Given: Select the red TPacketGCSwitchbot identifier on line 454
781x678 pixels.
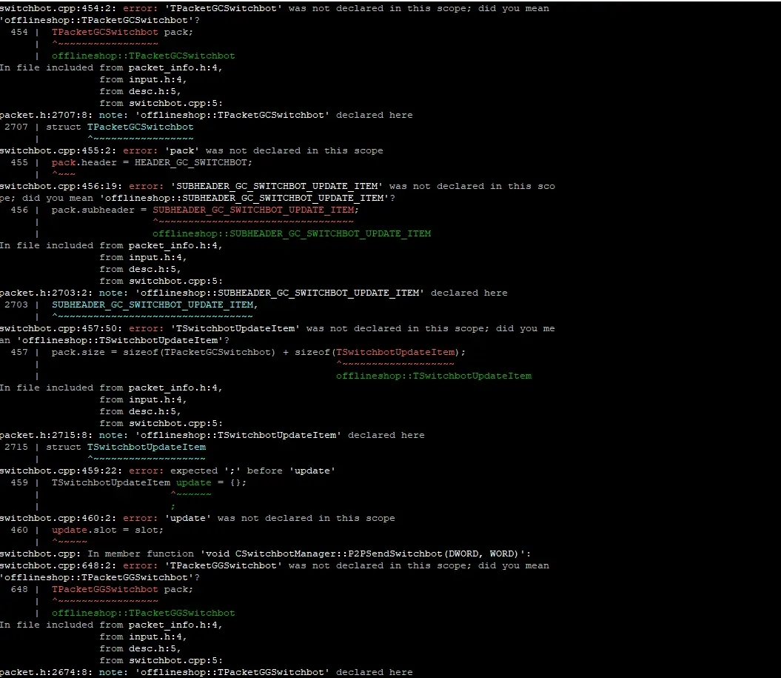Looking at the screenshot, I should coord(104,32).
